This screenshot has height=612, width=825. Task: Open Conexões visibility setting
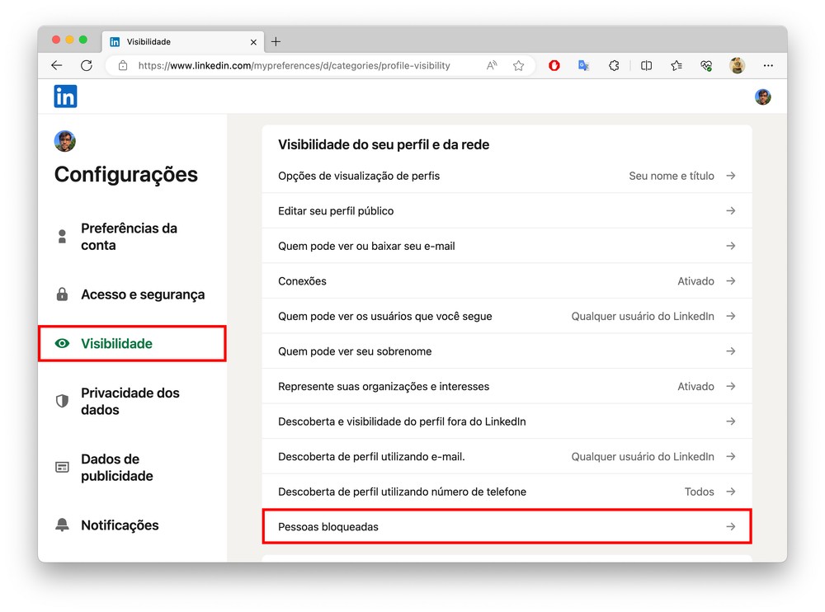click(x=507, y=281)
